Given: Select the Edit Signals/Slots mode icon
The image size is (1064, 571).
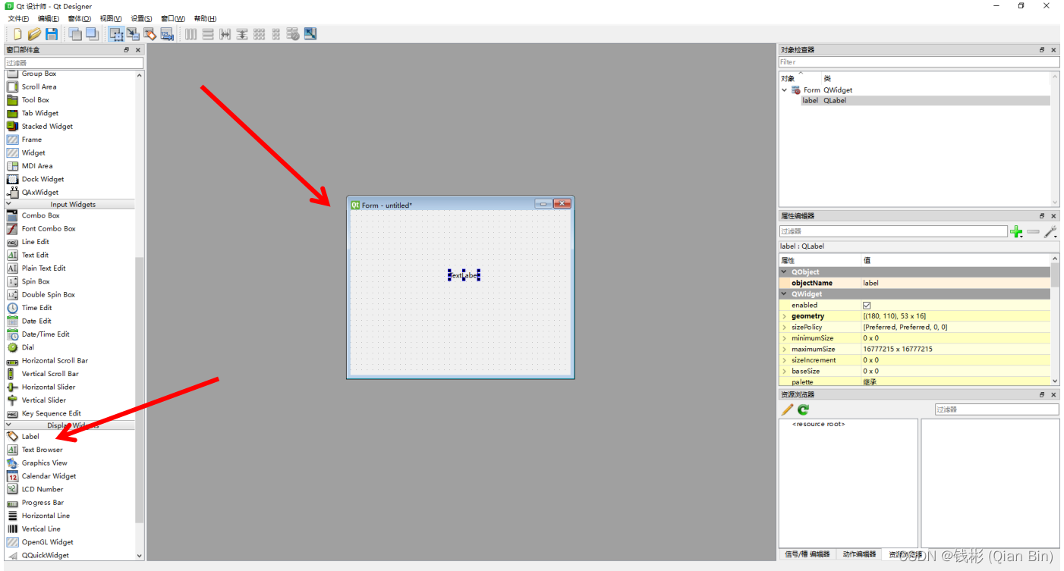Looking at the screenshot, I should click(x=133, y=34).
